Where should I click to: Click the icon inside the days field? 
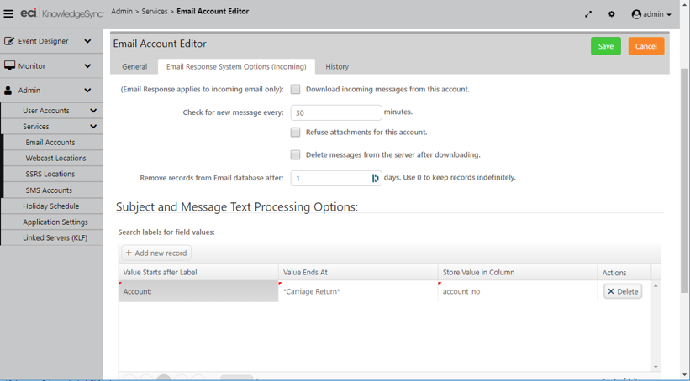375,178
